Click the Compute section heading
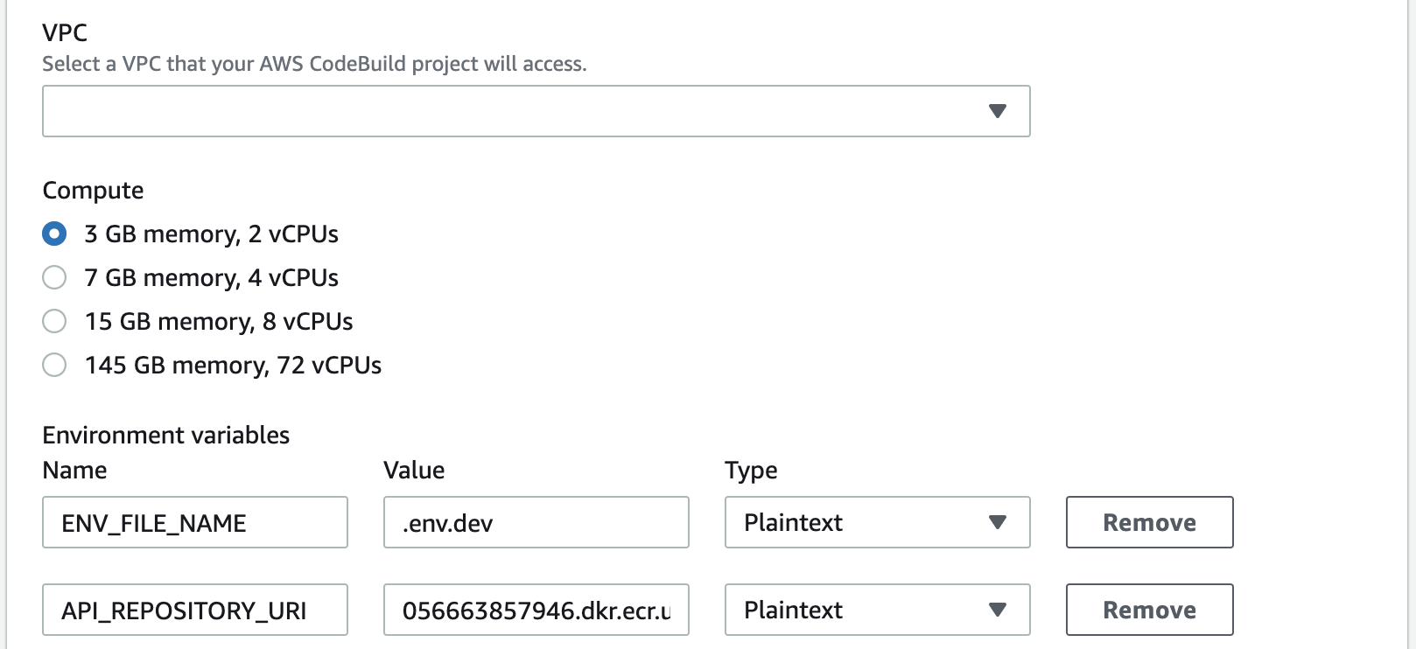Image resolution: width=1416 pixels, height=649 pixels. coord(93,190)
